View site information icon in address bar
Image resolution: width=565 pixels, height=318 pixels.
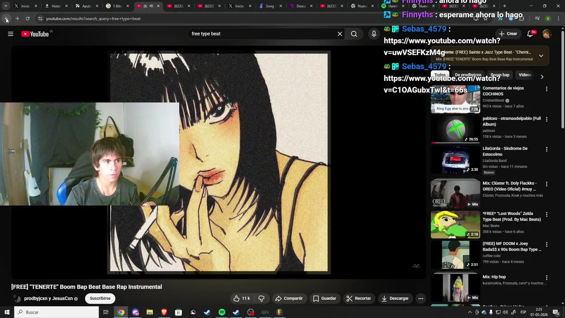[x=40, y=19]
